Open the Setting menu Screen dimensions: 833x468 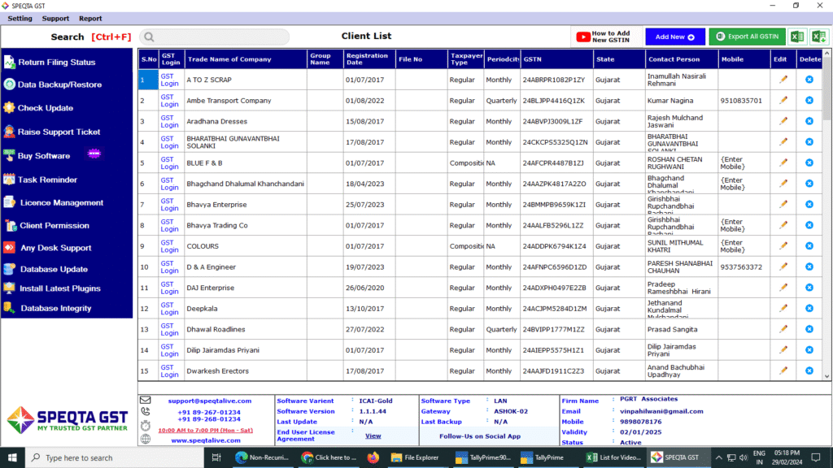(20, 18)
